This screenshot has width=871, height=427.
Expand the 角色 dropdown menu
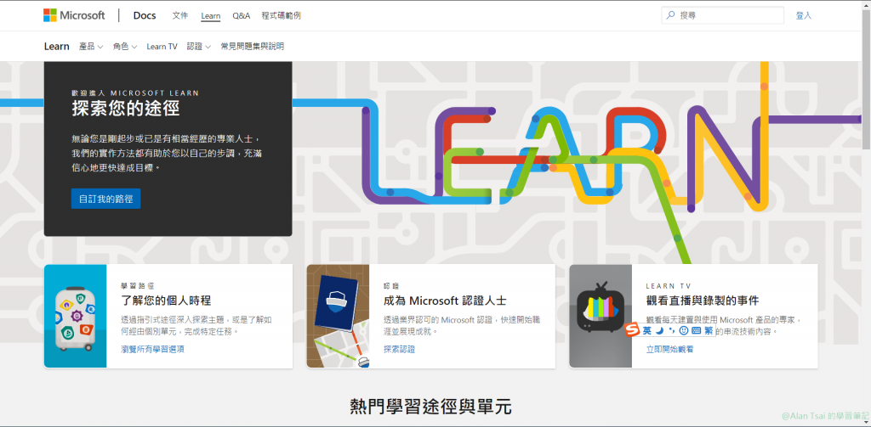[x=125, y=47]
